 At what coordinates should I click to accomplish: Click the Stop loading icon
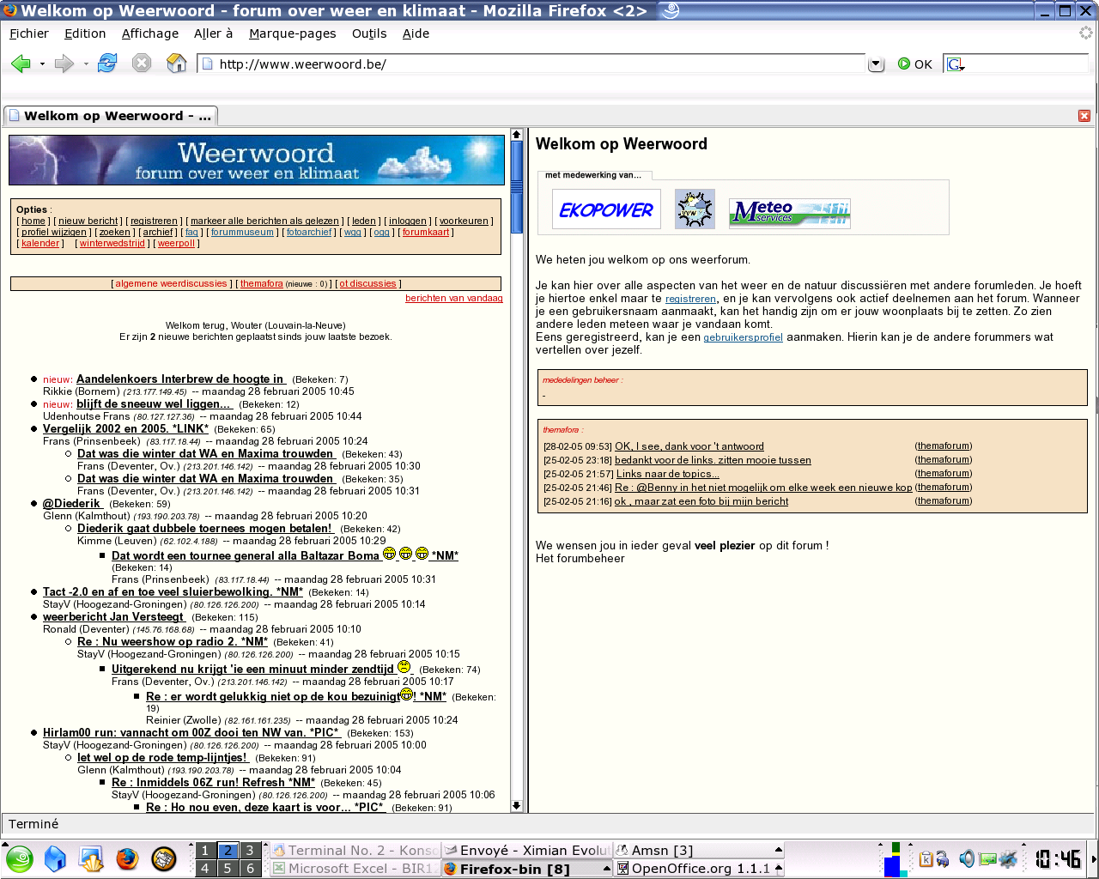[x=142, y=64]
